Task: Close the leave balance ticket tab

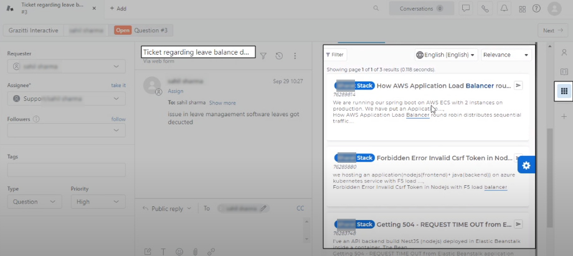Action: coord(94,8)
